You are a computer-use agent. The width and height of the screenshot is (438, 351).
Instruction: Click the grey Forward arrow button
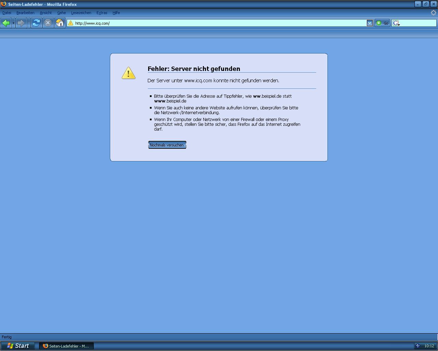(21, 23)
